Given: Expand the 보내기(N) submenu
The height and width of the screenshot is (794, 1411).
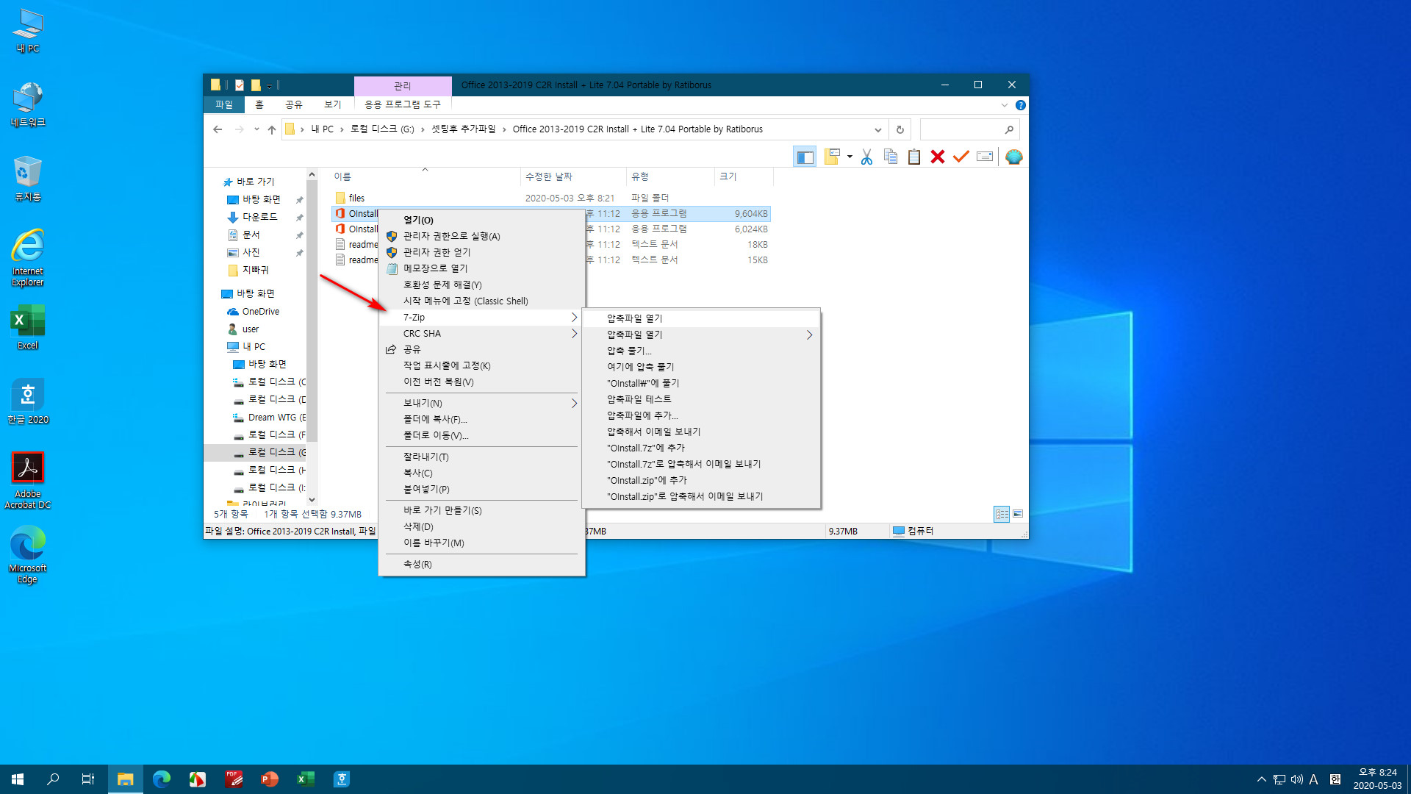Looking at the screenshot, I should click(x=481, y=404).
